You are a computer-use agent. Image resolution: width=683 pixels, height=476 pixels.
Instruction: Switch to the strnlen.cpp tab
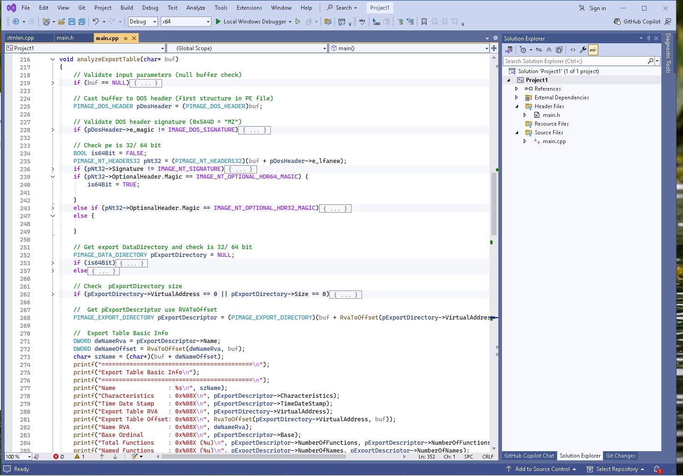21,38
